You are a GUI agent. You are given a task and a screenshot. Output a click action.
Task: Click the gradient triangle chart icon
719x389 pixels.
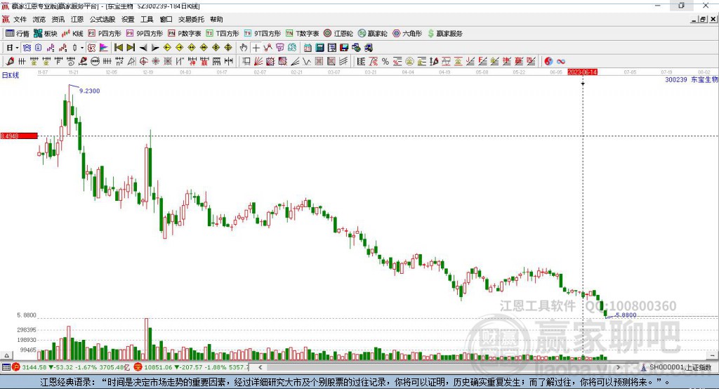pos(104,48)
